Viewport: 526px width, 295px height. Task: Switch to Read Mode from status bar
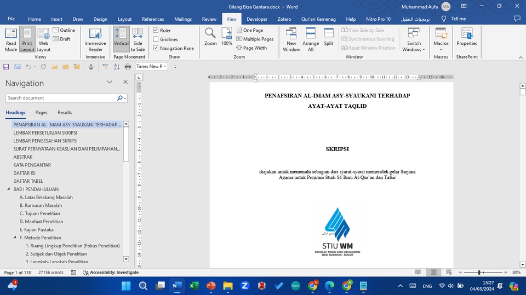[x=418, y=272]
